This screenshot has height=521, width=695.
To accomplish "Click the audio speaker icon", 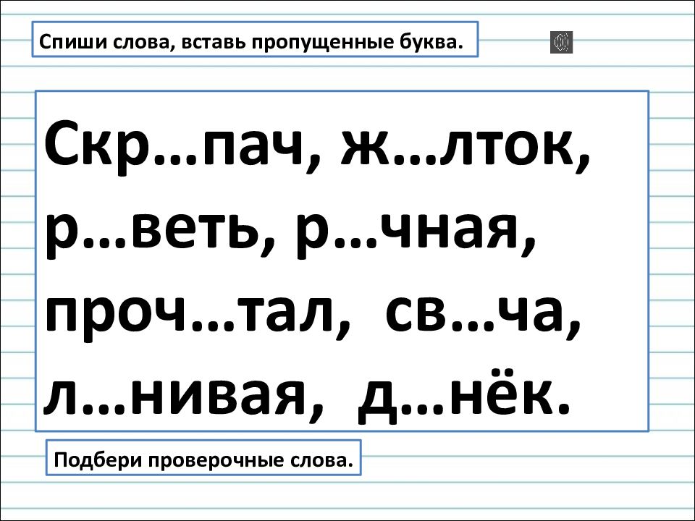I will 561,43.
